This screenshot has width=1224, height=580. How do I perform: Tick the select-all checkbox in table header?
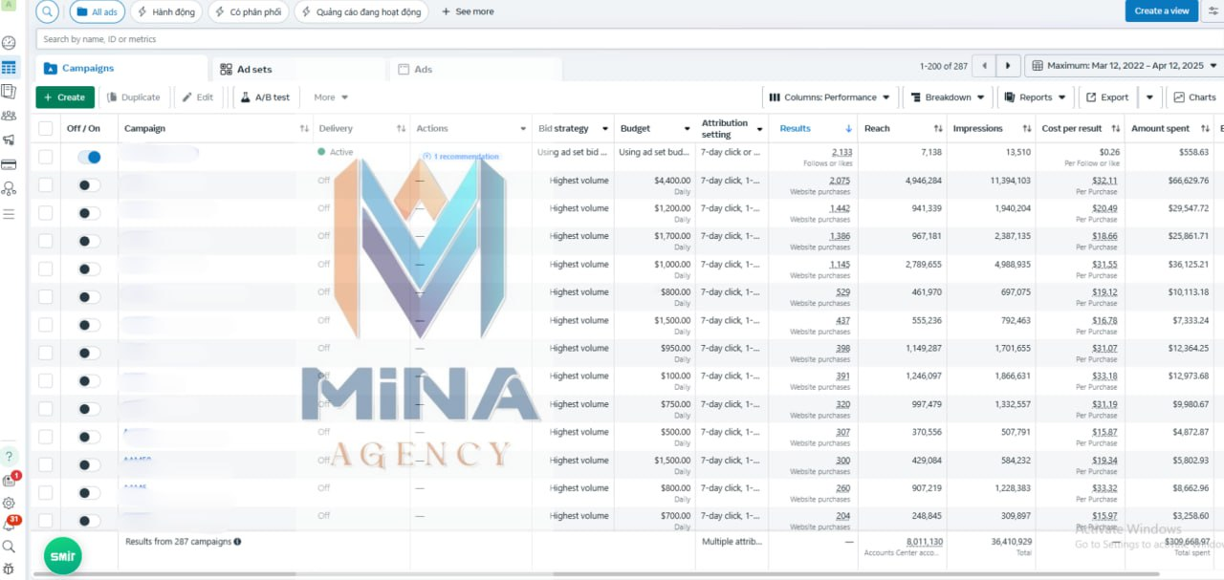click(x=45, y=129)
